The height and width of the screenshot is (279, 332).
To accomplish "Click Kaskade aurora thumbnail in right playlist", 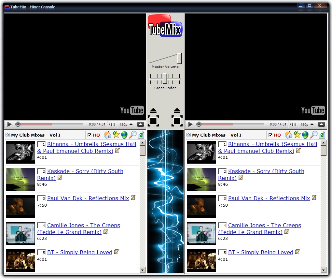I will click(x=201, y=179).
